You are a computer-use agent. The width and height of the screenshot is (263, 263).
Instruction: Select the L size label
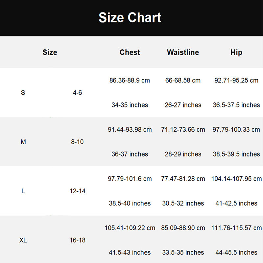(23, 191)
